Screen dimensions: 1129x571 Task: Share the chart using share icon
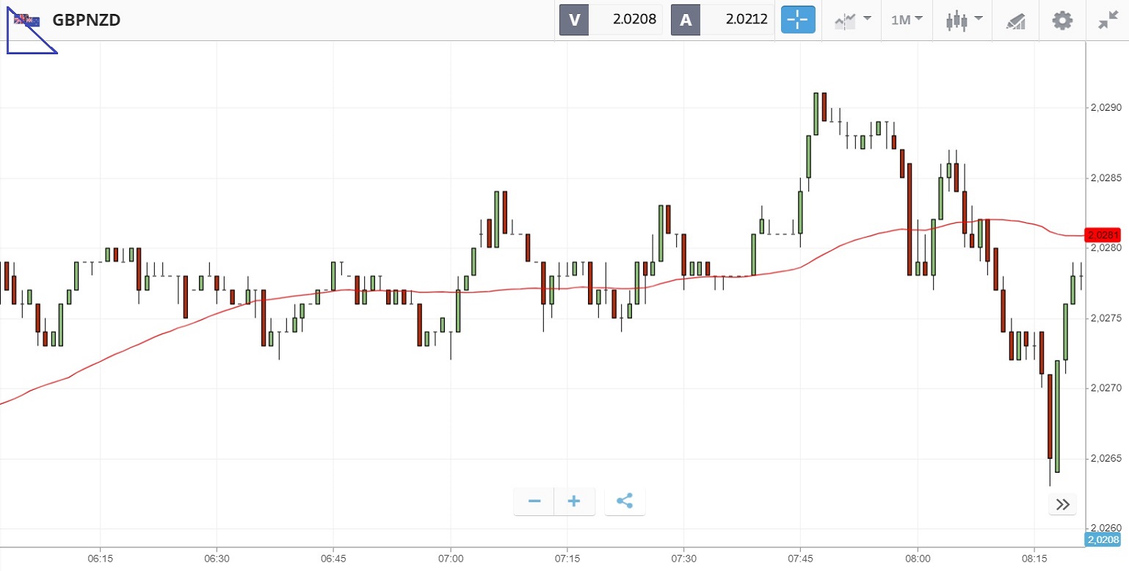click(625, 501)
